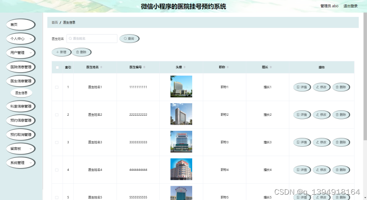Click the cell 职称3
Screen dimensions: 367x200
tap(225, 142)
